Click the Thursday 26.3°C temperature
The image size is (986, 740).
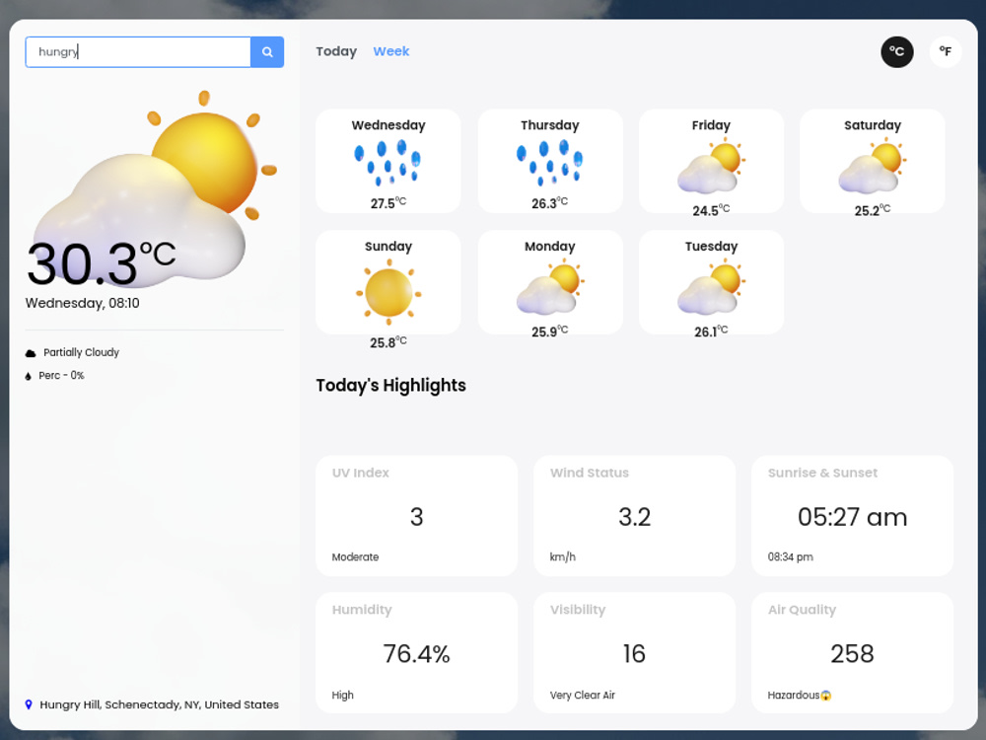(x=549, y=203)
